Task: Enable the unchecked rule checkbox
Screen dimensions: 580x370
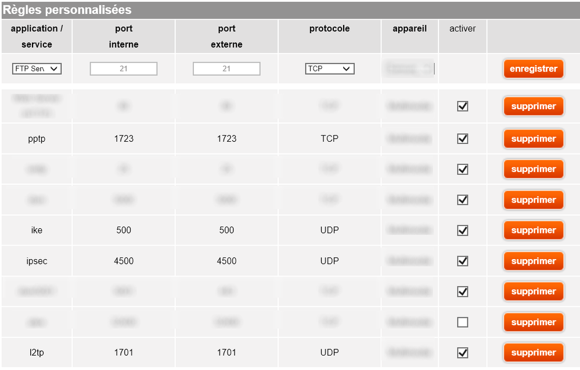Action: pos(463,322)
